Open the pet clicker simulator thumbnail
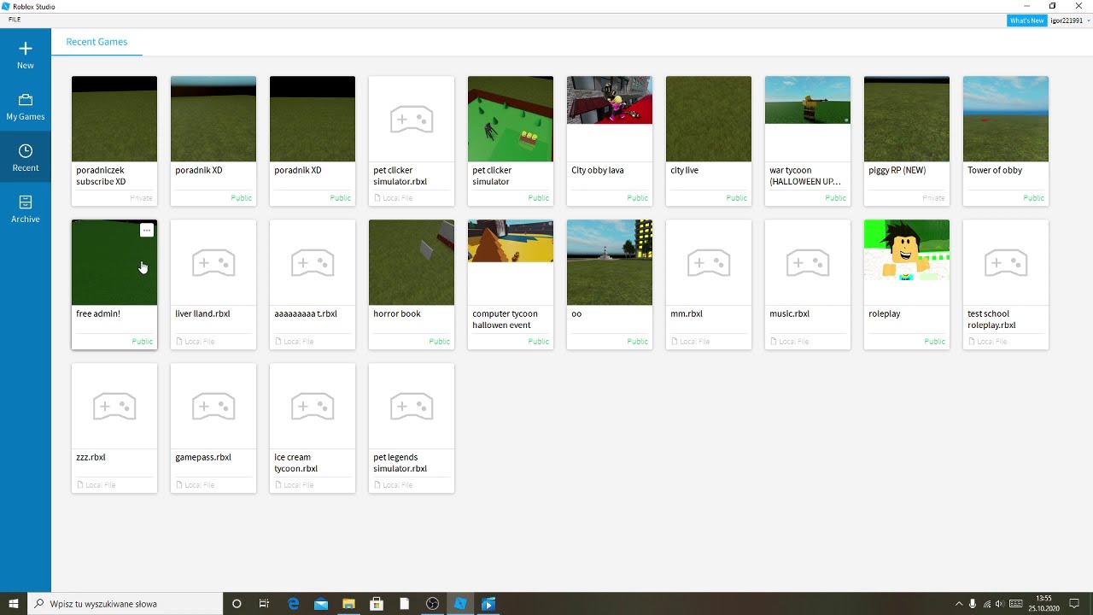Image resolution: width=1093 pixels, height=615 pixels. (x=511, y=119)
